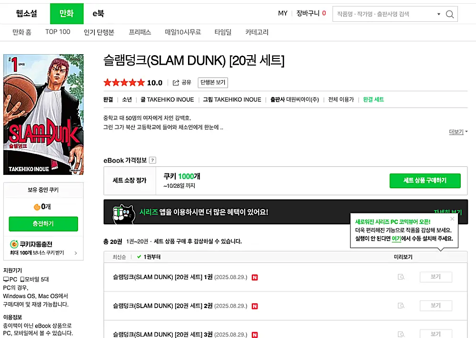Image resolution: width=476 pixels, height=338 pixels.
Task: Click the 쿠키 1000개 price text
Action: click(182, 176)
